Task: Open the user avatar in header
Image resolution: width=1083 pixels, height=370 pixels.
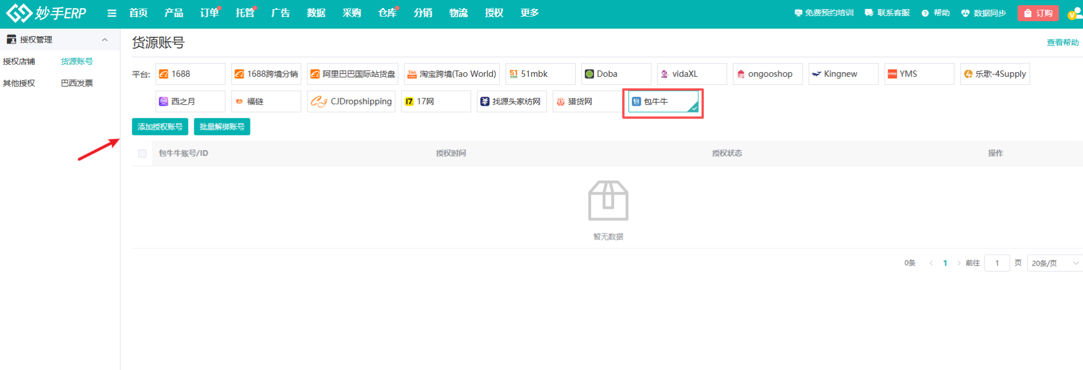Action: pyautogui.click(x=1074, y=13)
